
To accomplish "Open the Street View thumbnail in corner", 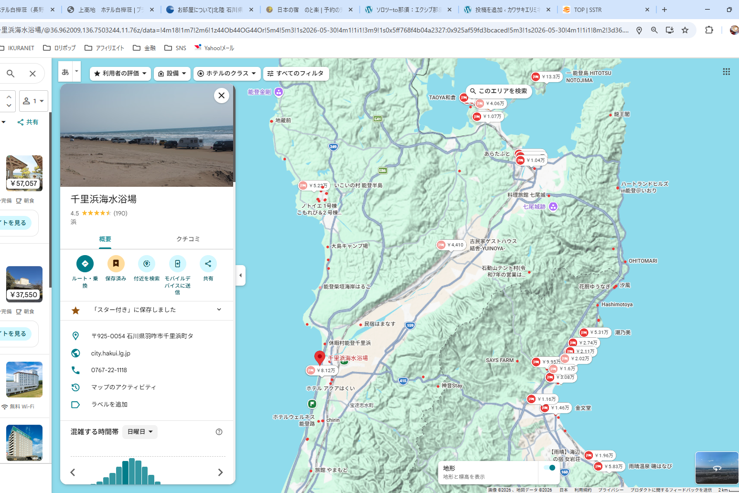I will pyautogui.click(x=716, y=468).
